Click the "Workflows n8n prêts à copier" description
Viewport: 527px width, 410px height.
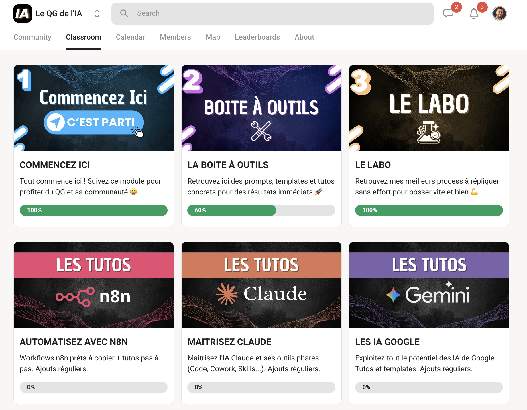point(89,363)
